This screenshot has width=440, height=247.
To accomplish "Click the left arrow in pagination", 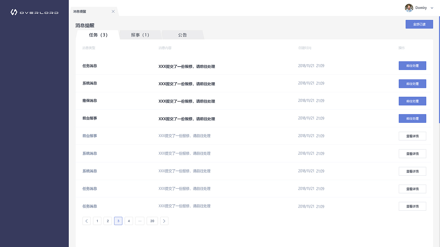I will (87, 221).
